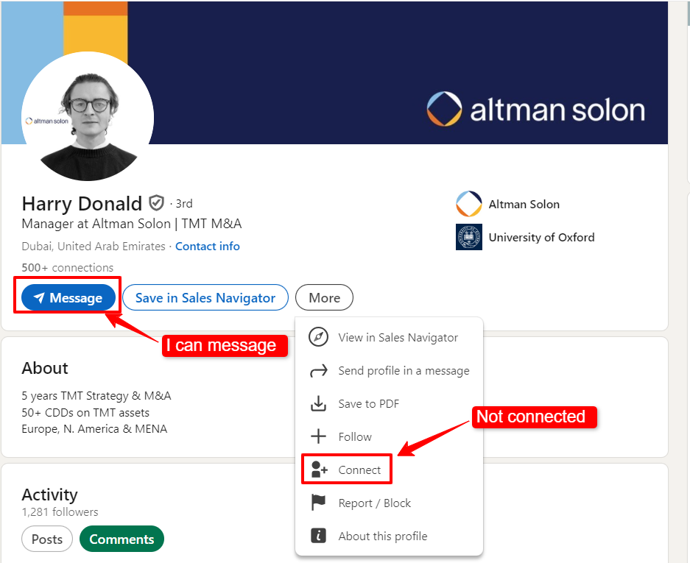Image resolution: width=690 pixels, height=563 pixels.
Task: Click the Dubai, United Arab Emirates location
Action: point(94,247)
